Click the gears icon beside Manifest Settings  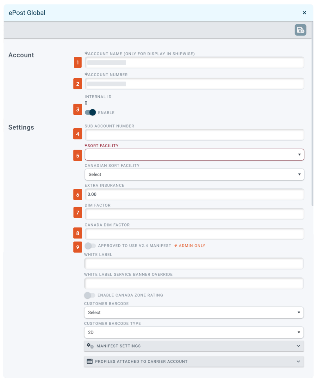coord(90,346)
